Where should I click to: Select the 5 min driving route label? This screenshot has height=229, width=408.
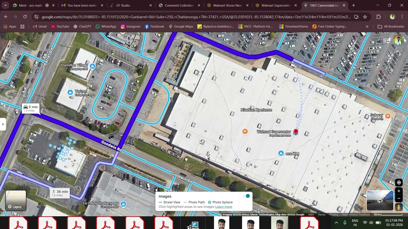(x=31, y=108)
